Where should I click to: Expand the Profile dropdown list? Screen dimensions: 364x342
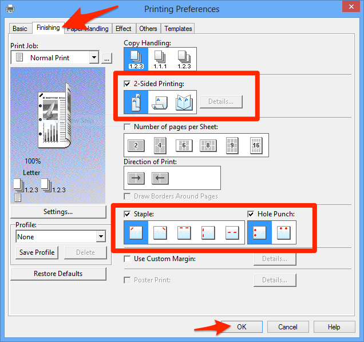(x=101, y=236)
